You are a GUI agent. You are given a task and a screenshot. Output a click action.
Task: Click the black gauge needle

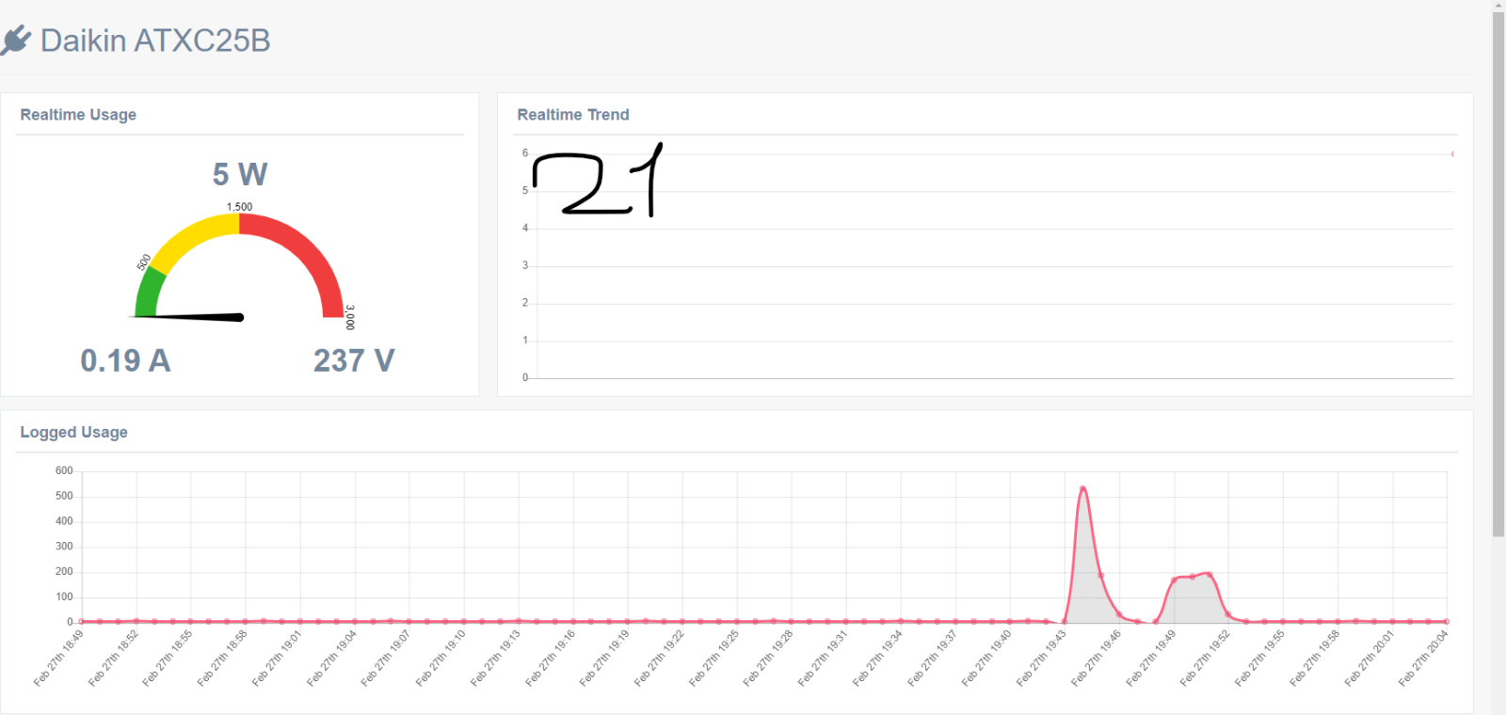click(x=202, y=317)
